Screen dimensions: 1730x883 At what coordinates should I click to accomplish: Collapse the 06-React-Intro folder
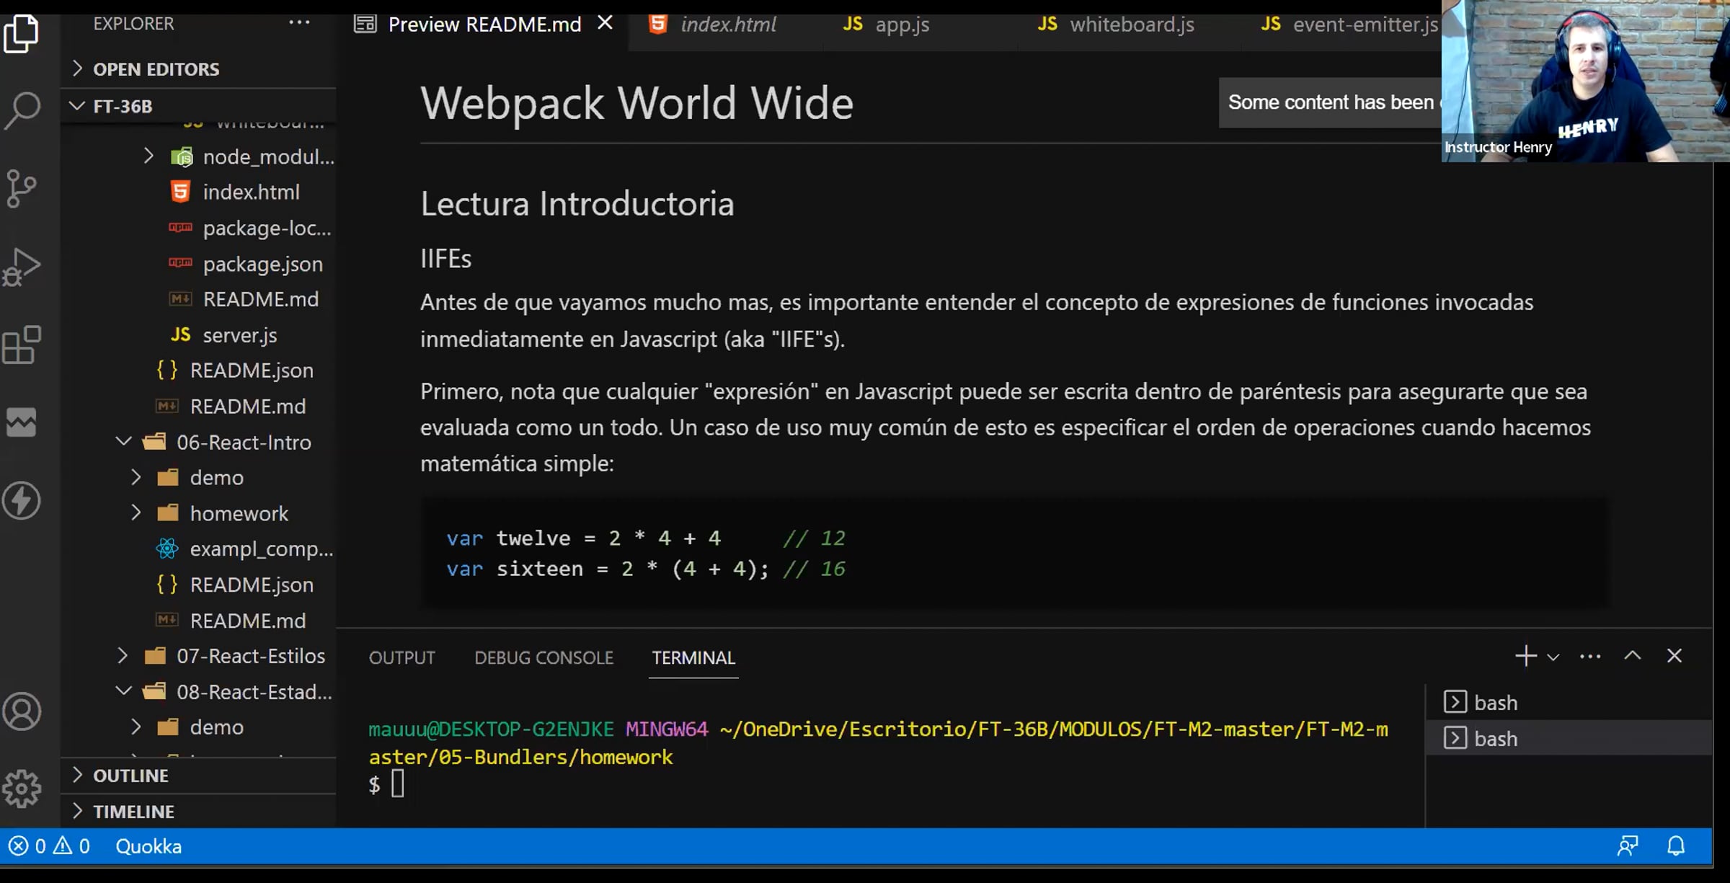pos(244,442)
